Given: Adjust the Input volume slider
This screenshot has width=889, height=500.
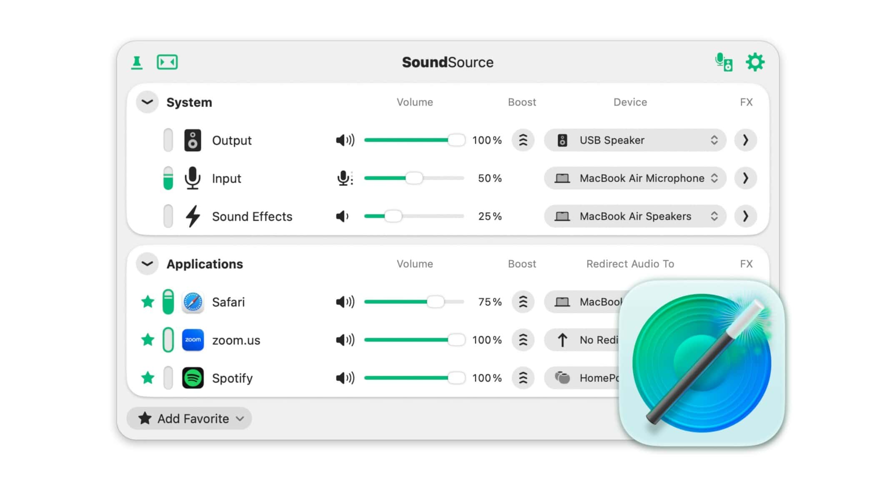Looking at the screenshot, I should coord(414,178).
